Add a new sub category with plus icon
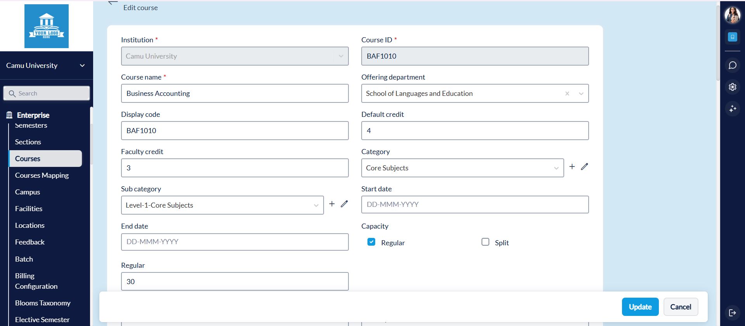The height and width of the screenshot is (326, 745). coord(332,204)
